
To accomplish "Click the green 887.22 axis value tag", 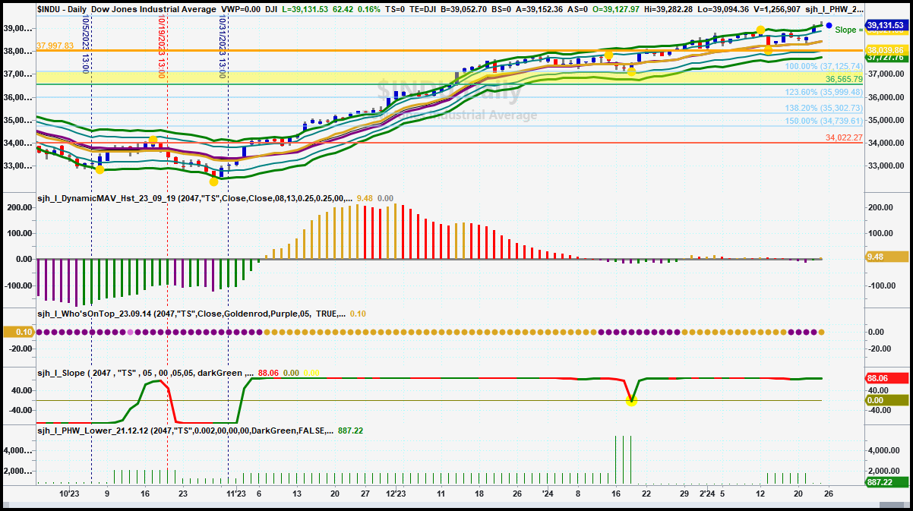I will tap(887, 482).
